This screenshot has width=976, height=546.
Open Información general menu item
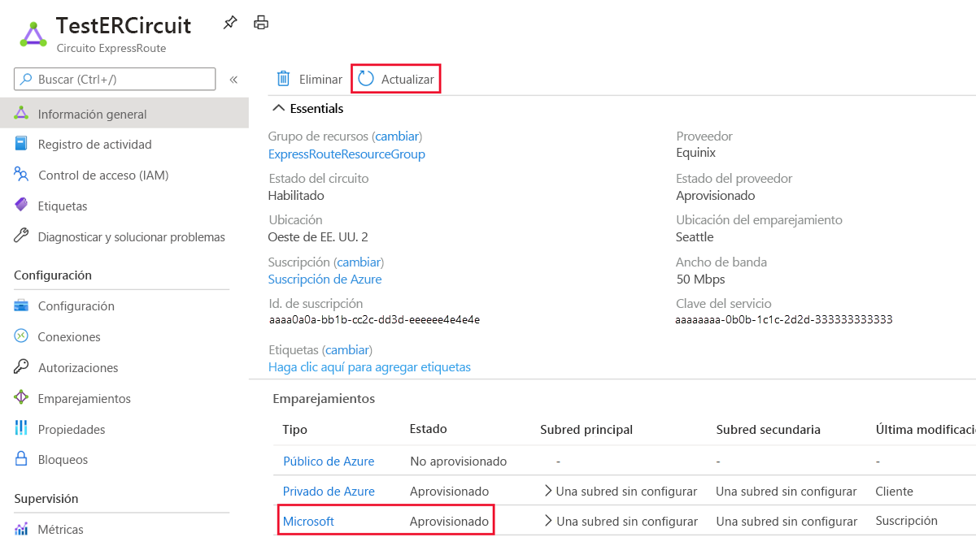pyautogui.click(x=124, y=114)
